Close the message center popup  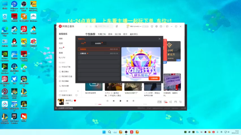coord(160,39)
